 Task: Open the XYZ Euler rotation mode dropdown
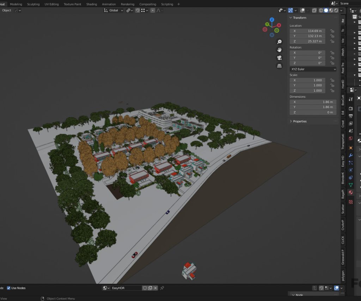[x=313, y=69]
